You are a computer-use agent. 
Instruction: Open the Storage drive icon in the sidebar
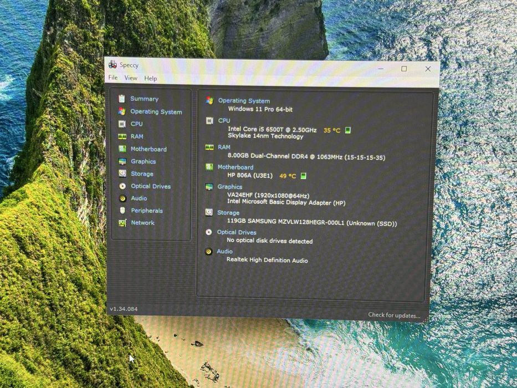(122, 173)
